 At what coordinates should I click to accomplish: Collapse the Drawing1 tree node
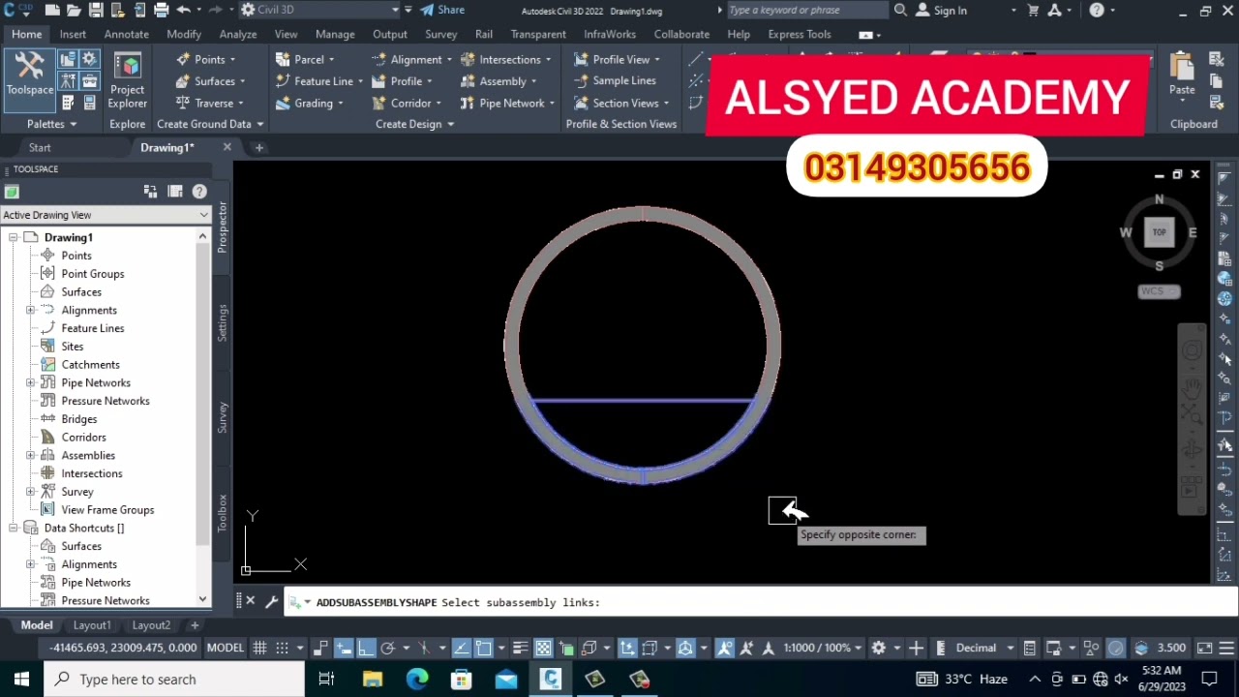pyautogui.click(x=13, y=237)
